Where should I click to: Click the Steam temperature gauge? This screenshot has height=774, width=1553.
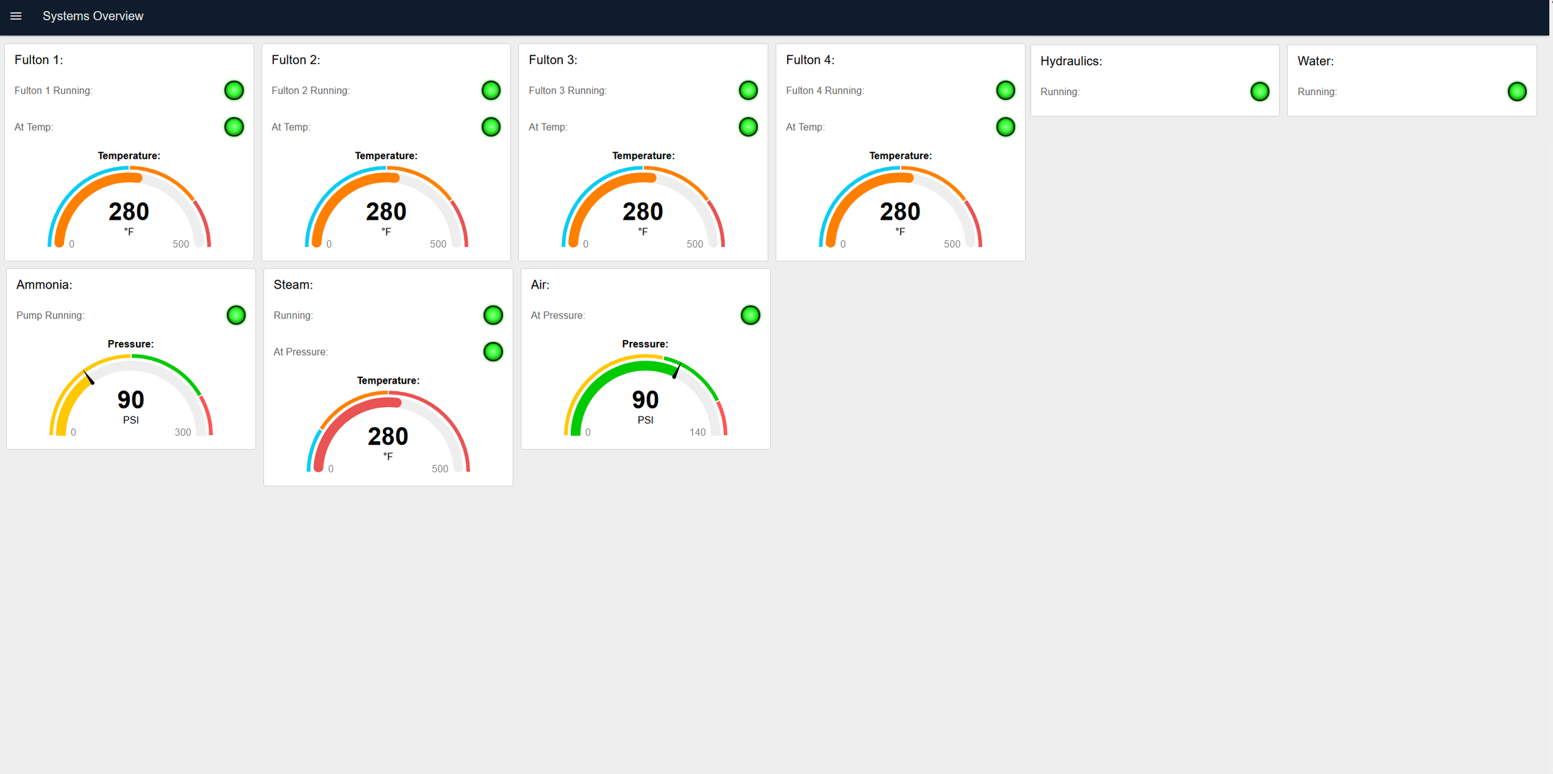[x=388, y=432]
